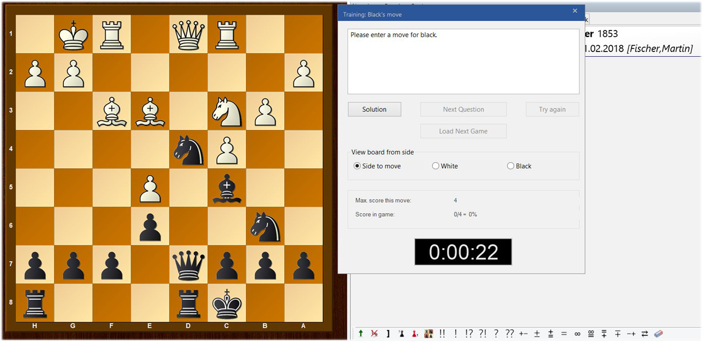Screen dimensions: 703x342
Task: Click the black bishop on c5
Action: tap(227, 187)
